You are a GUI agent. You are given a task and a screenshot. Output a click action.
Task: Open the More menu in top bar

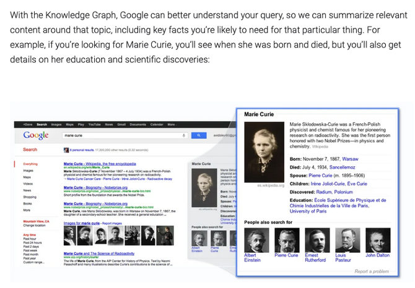(x=171, y=124)
